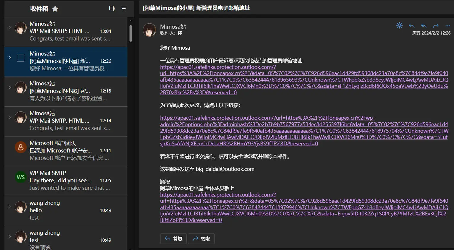
Task: Click the 答复 reply button
Action: (173, 239)
